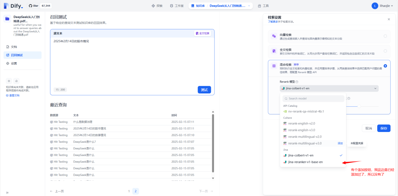Screen dimensions: 398x196
Task: Click the 工具 toolbox icon
Action: tap(259, 6)
